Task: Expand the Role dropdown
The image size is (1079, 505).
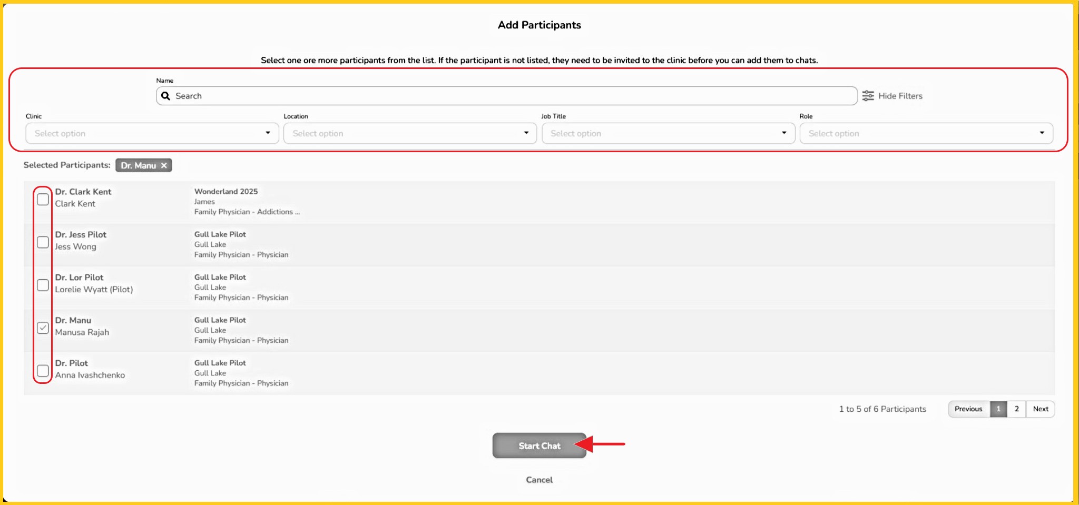Action: click(x=926, y=133)
